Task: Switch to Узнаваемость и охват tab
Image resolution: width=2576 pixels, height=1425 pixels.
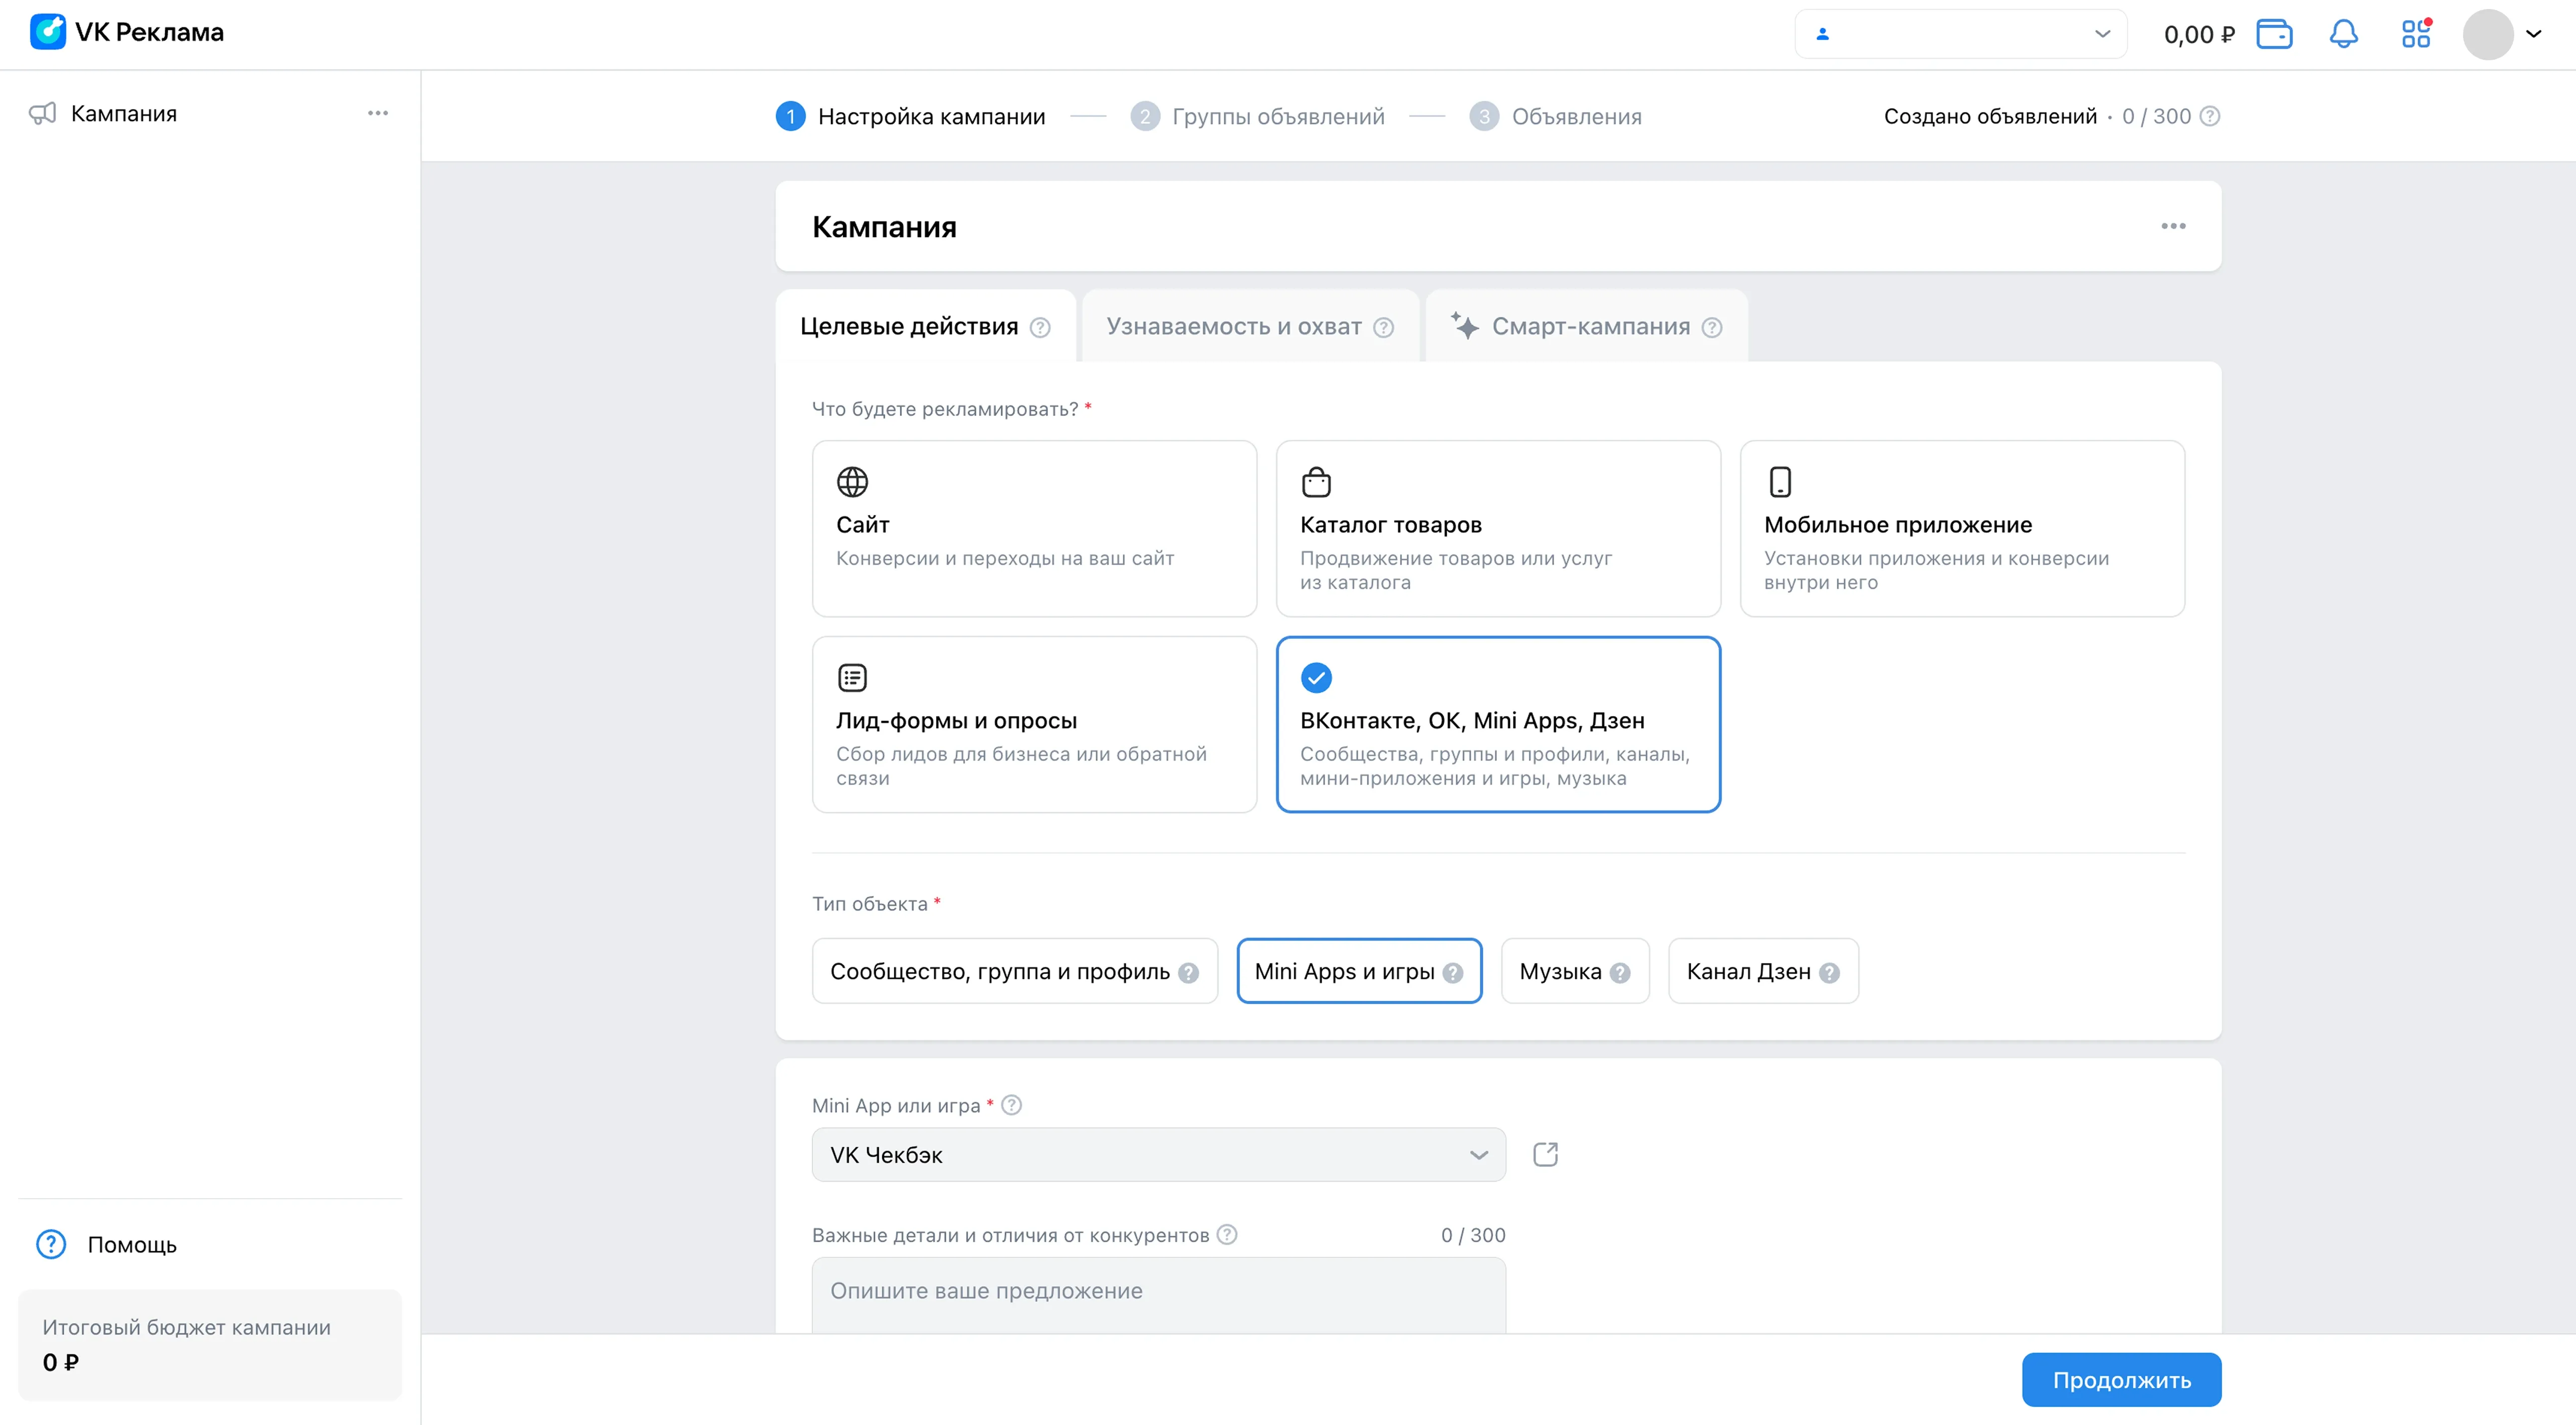Action: pyautogui.click(x=1250, y=326)
